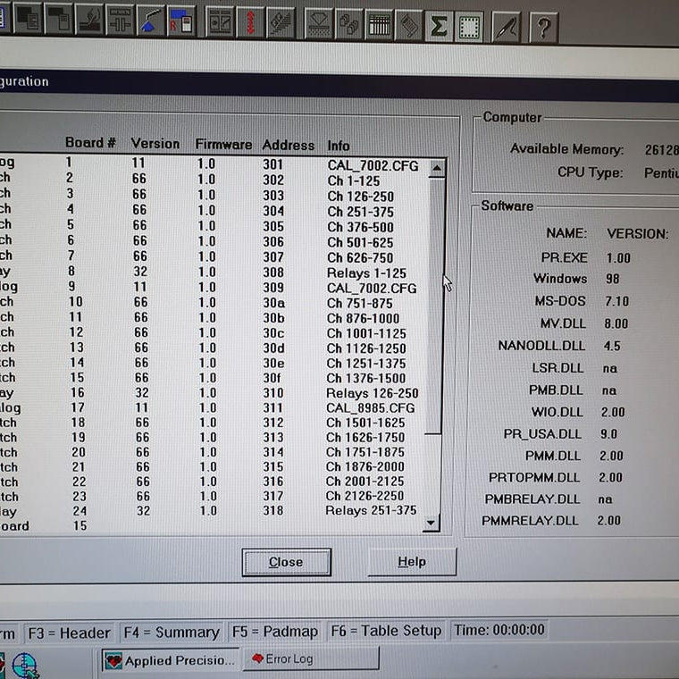Click the board list scroll down arrow
The width and height of the screenshot is (679, 679).
[x=432, y=523]
